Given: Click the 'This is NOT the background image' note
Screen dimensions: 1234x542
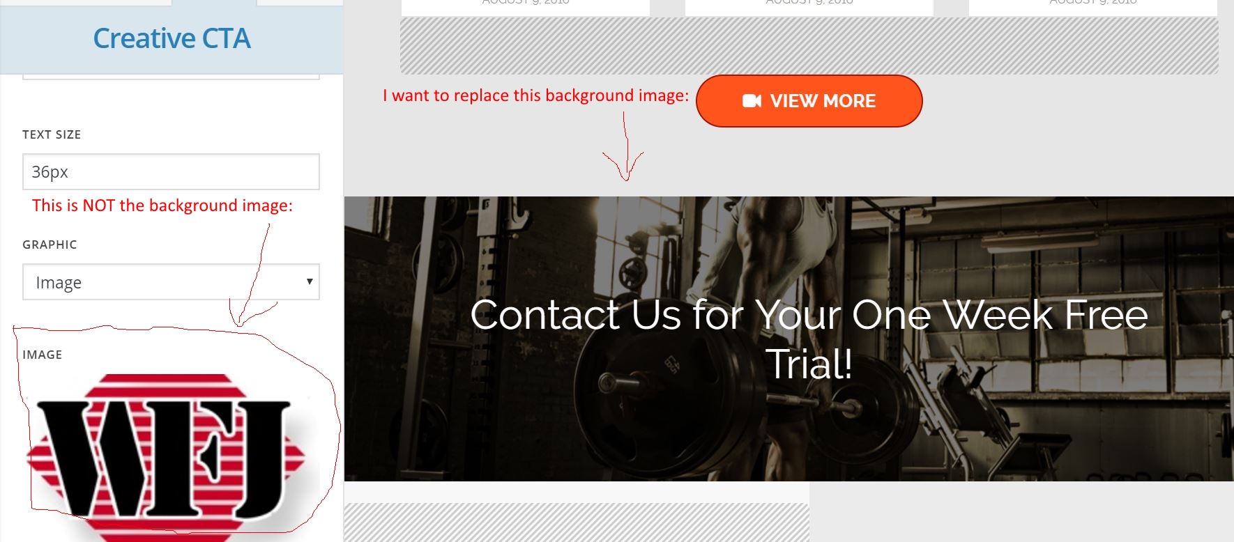Looking at the screenshot, I should click(162, 206).
